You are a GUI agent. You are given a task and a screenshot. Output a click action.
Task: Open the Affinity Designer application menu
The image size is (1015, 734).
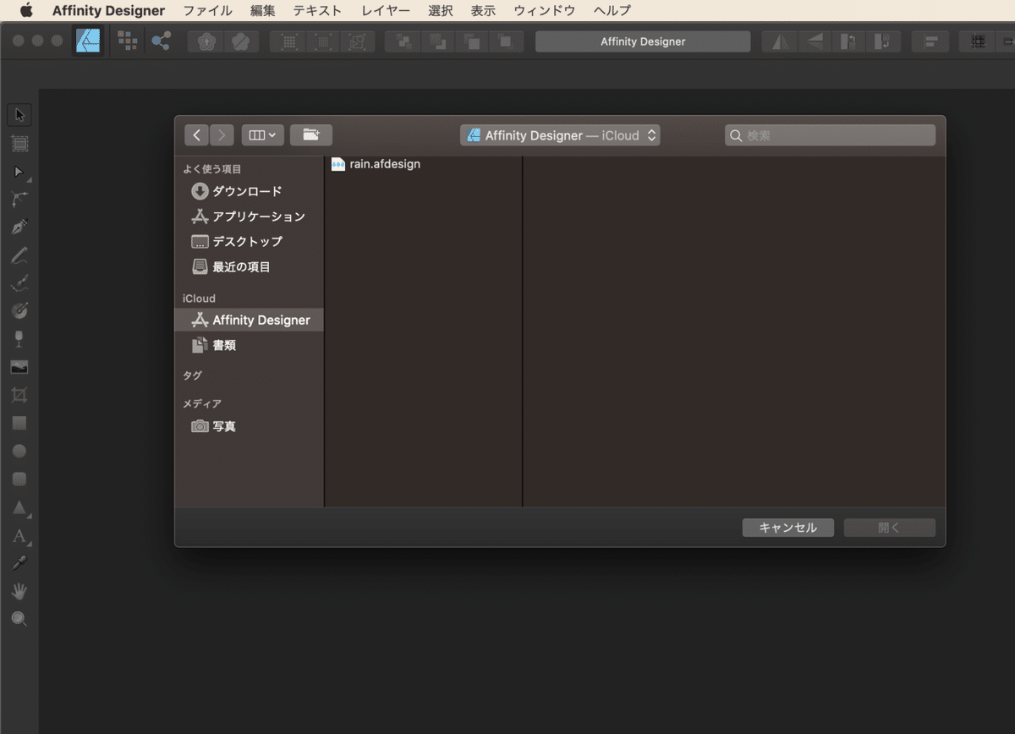tap(108, 10)
